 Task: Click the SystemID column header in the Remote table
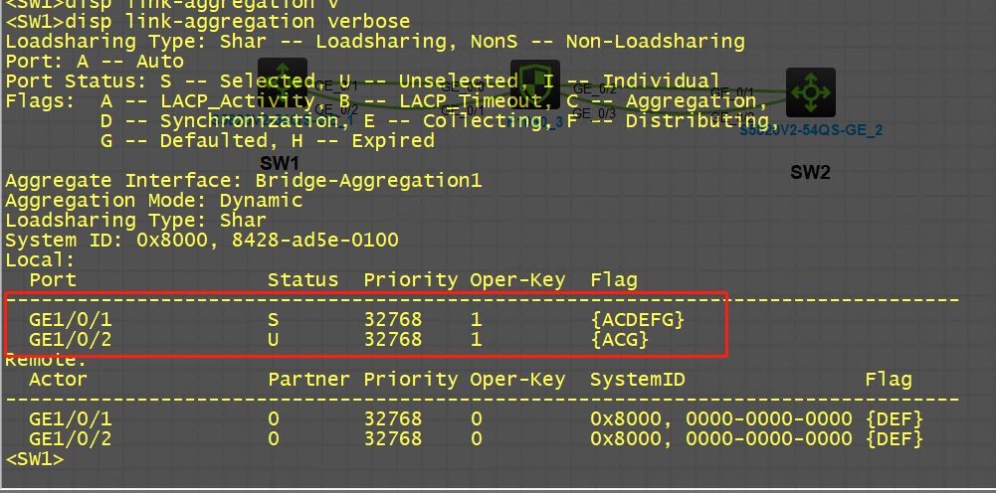coord(637,380)
